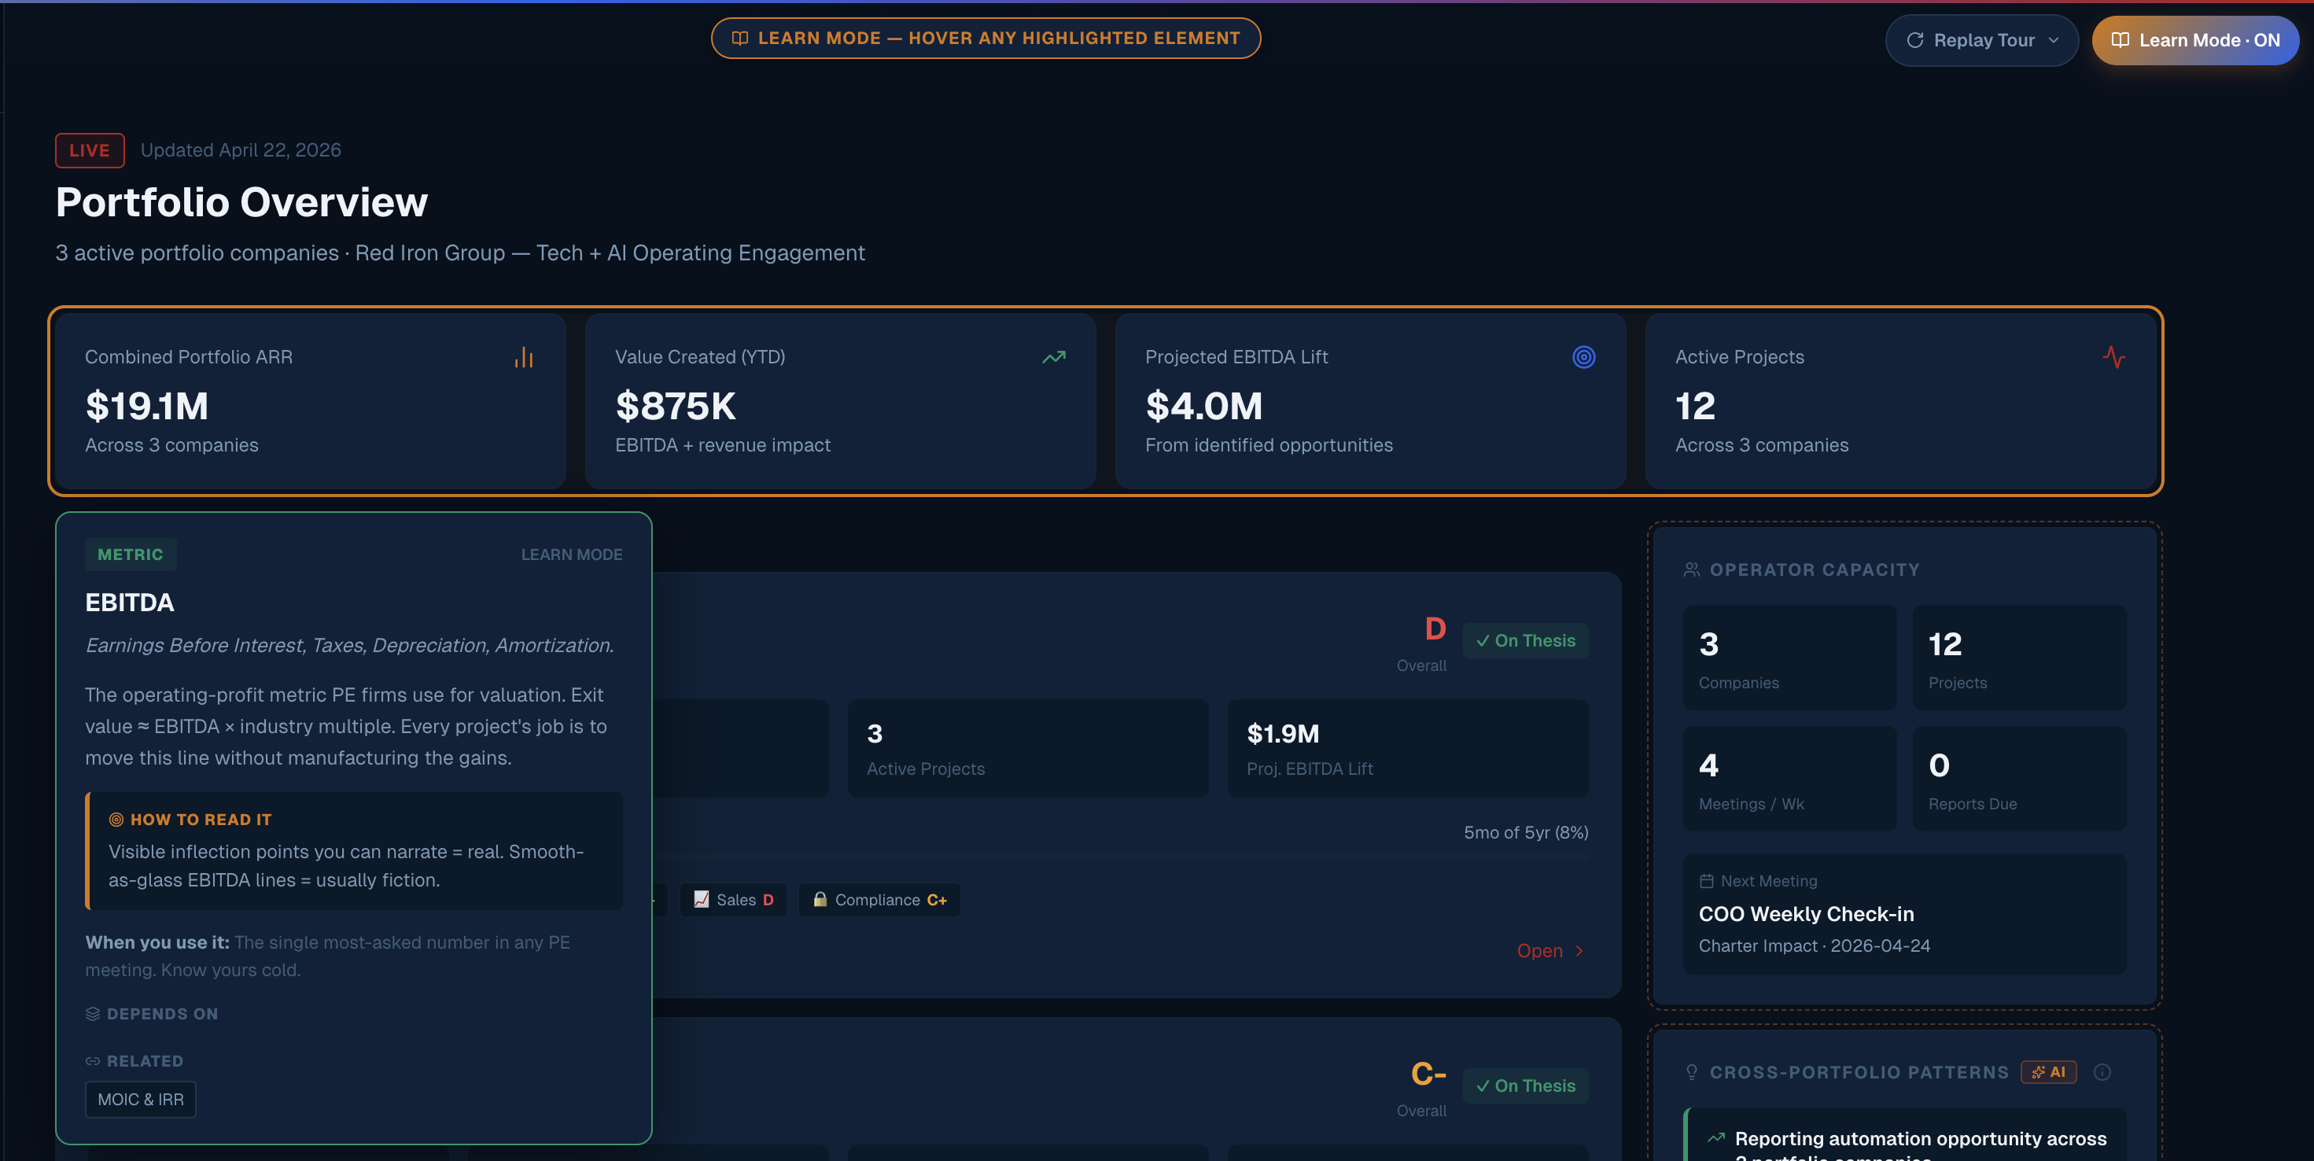Click the Open chevron link on company card
2314x1161 pixels.
click(x=1550, y=951)
